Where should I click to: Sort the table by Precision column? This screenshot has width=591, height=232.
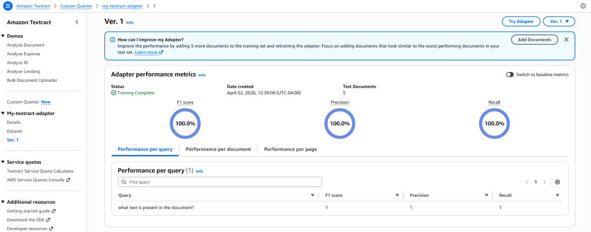pos(487,196)
